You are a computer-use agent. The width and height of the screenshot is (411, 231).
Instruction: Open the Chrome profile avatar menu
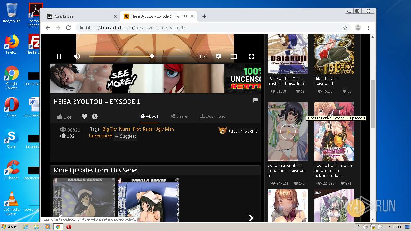tap(358, 28)
